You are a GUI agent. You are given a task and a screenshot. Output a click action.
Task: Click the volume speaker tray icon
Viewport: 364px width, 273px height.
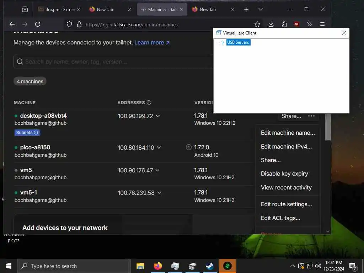[318, 266]
